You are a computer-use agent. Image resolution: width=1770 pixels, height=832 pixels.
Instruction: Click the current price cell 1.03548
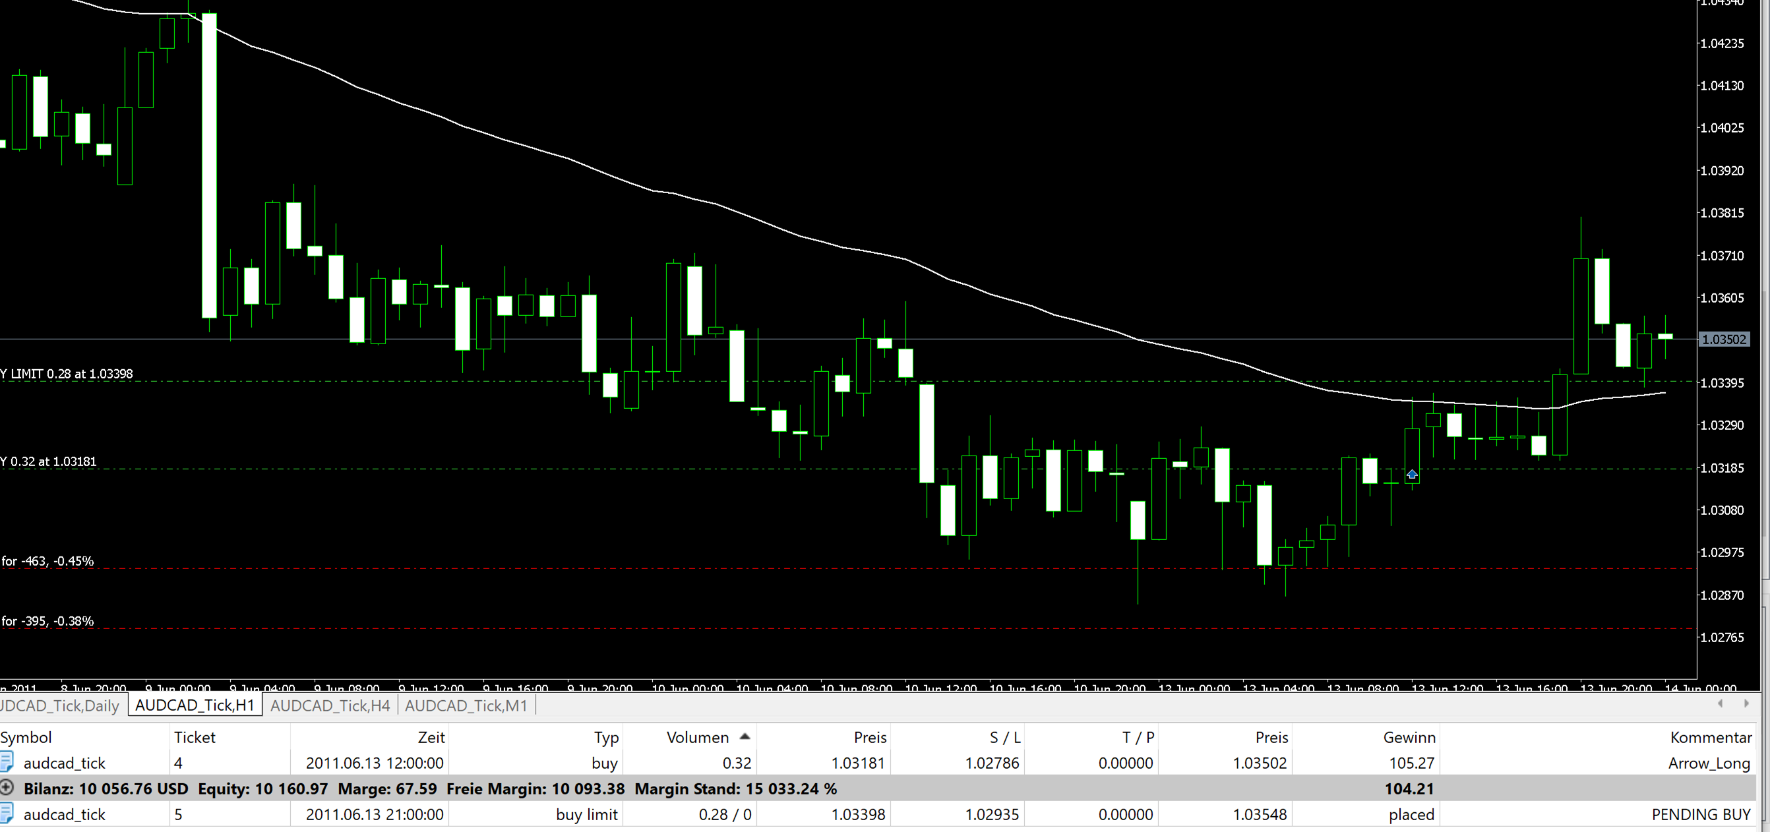pos(1260,814)
